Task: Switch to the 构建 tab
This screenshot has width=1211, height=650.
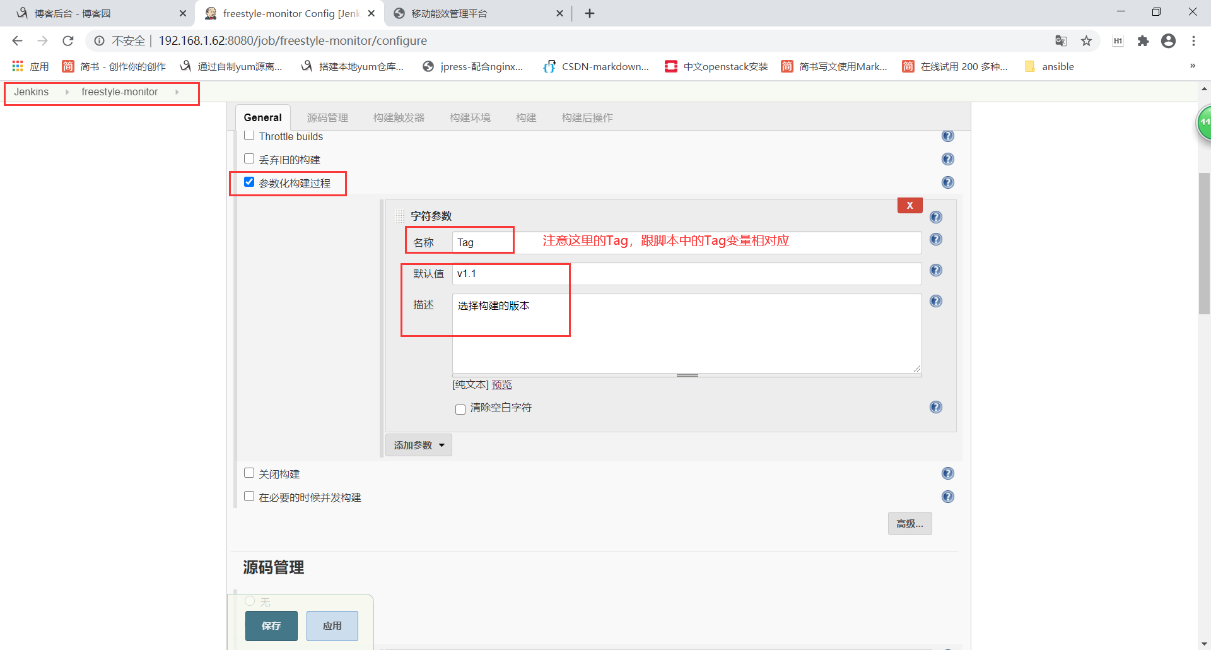Action: 526,117
